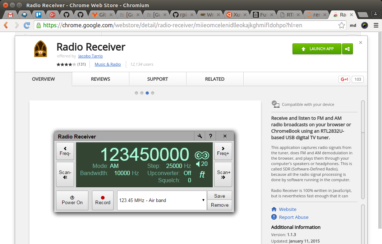Open the '123.45 MHz - Air band' preset dropdown
Screen dimensions: 382x244
tap(162, 200)
